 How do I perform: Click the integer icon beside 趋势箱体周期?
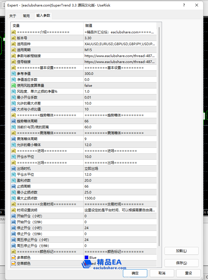[x=14, y=121]
